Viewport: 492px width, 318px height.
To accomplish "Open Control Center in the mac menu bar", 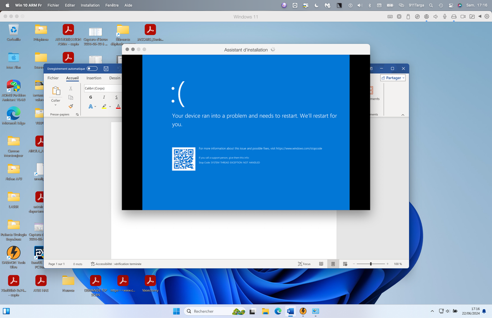I will point(451,5).
